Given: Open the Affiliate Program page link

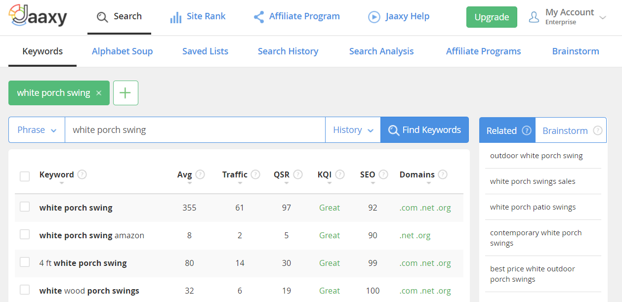Looking at the screenshot, I should pos(304,16).
